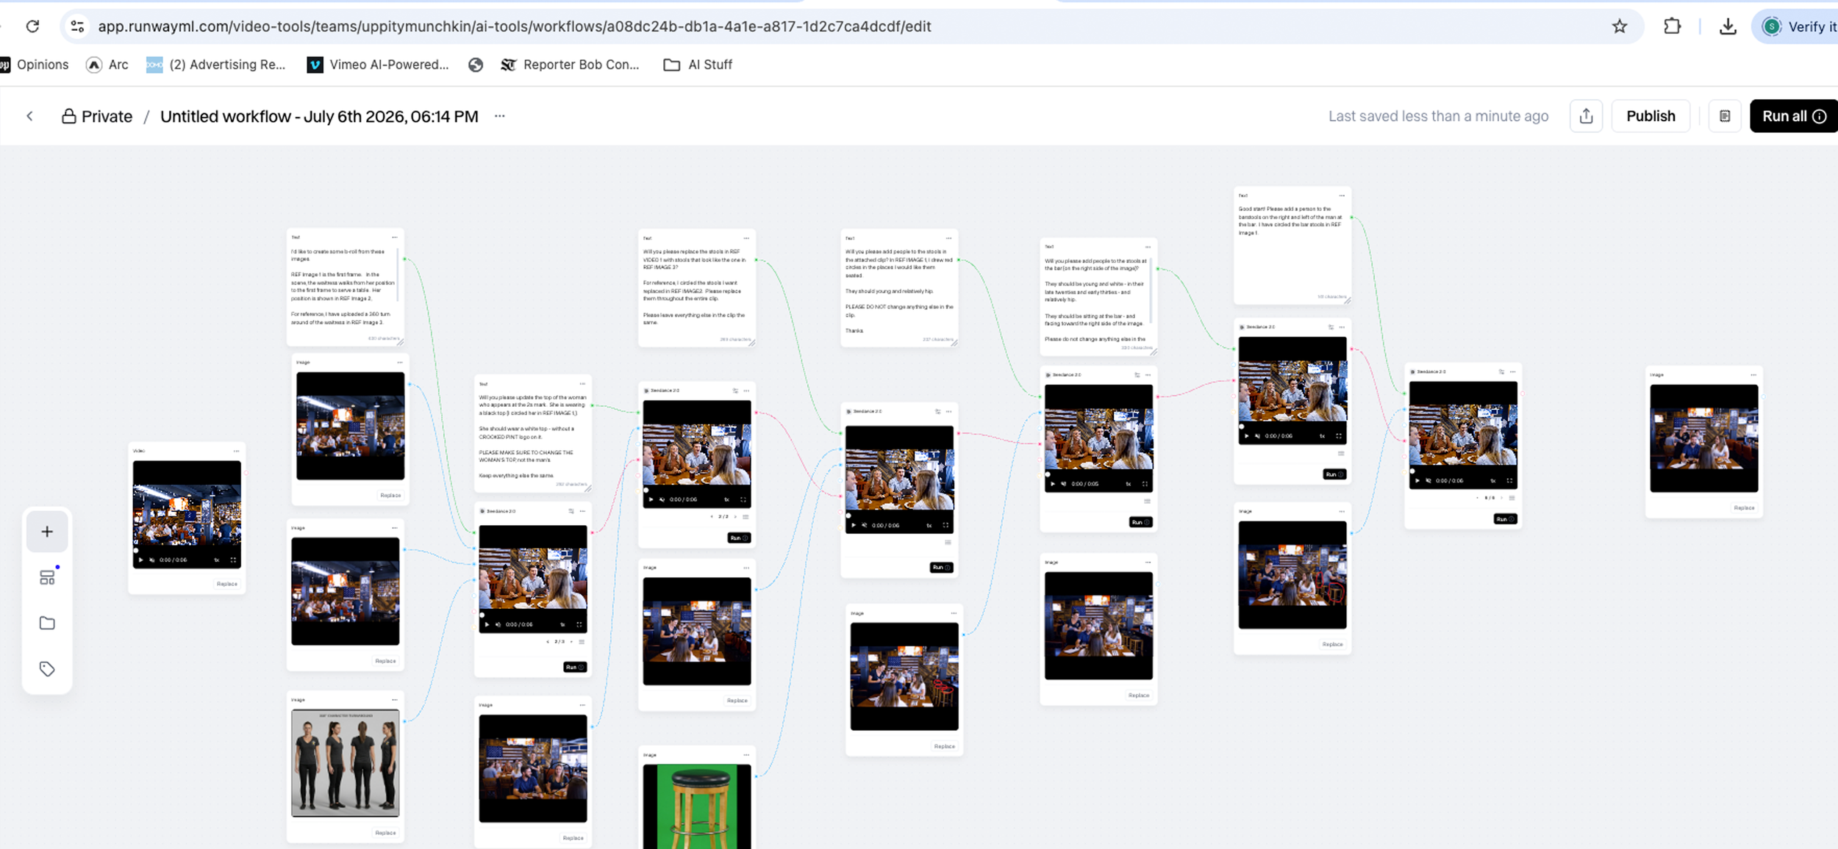The width and height of the screenshot is (1838, 849).
Task: Fullscreen video in leftmost Seedance 2.0 node
Action: click(579, 624)
